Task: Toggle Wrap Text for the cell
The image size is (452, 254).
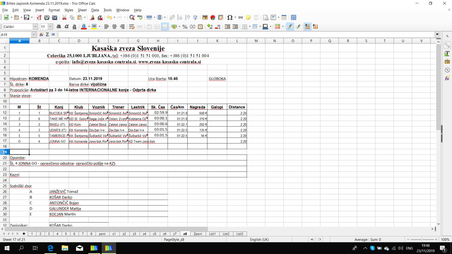Action: [131, 27]
